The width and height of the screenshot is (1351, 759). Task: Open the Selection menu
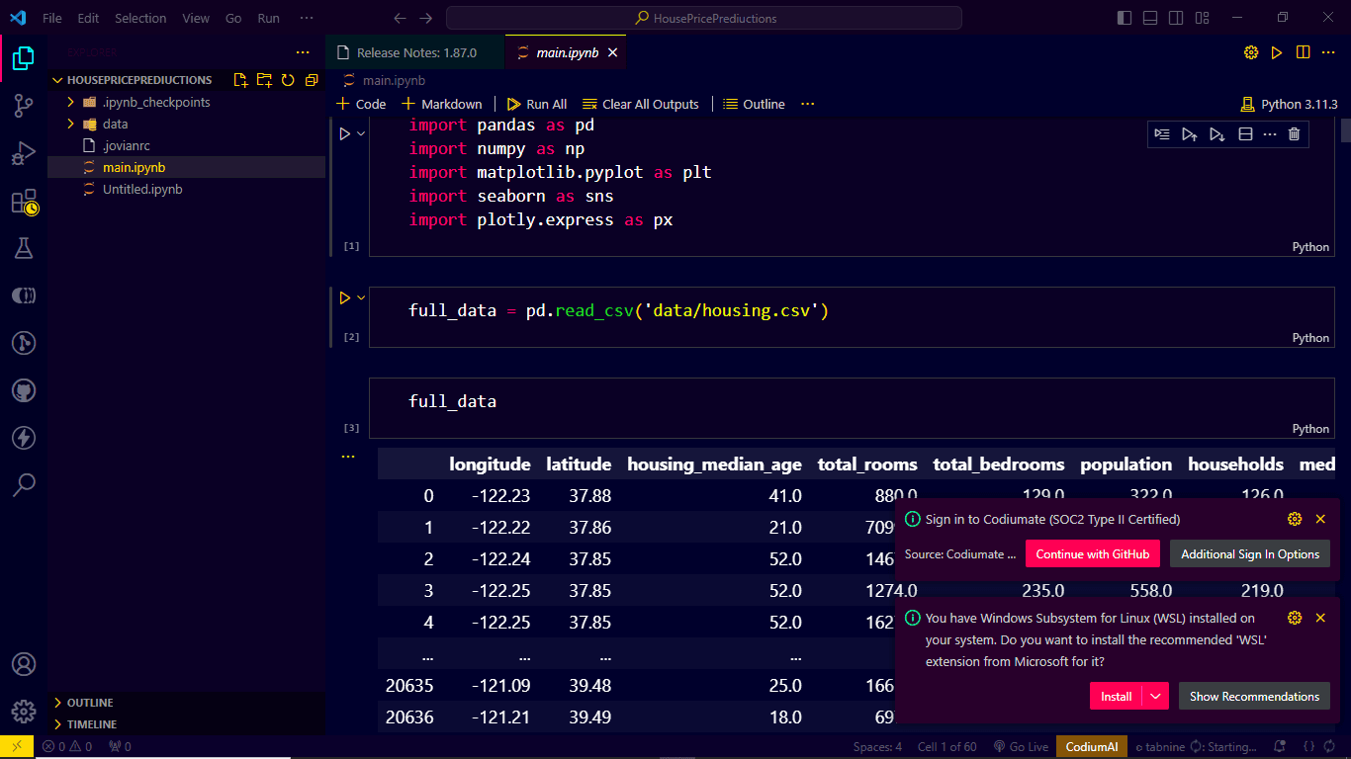140,18
